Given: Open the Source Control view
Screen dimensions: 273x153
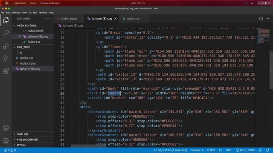Looking at the screenshot, I should pyautogui.click(x=6, y=58).
